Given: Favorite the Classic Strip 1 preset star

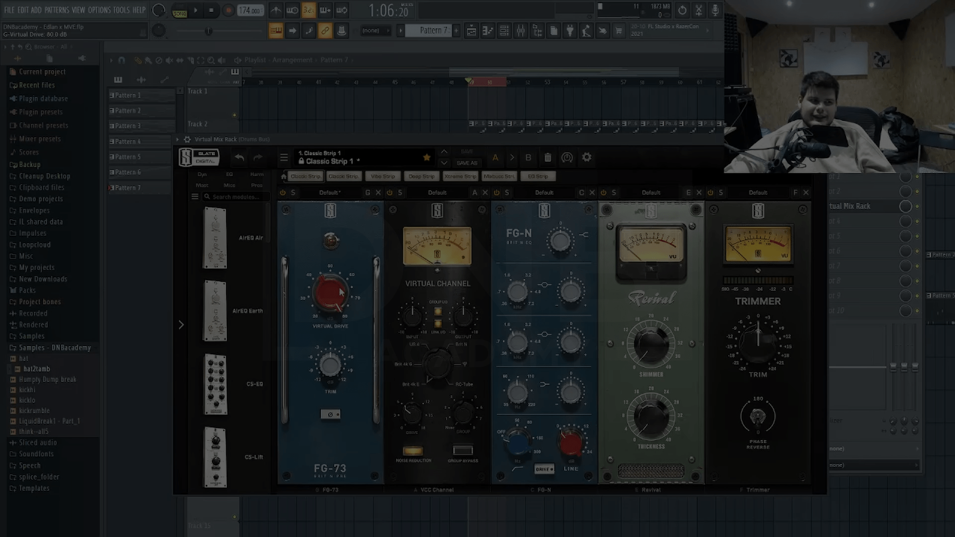Looking at the screenshot, I should point(426,158).
